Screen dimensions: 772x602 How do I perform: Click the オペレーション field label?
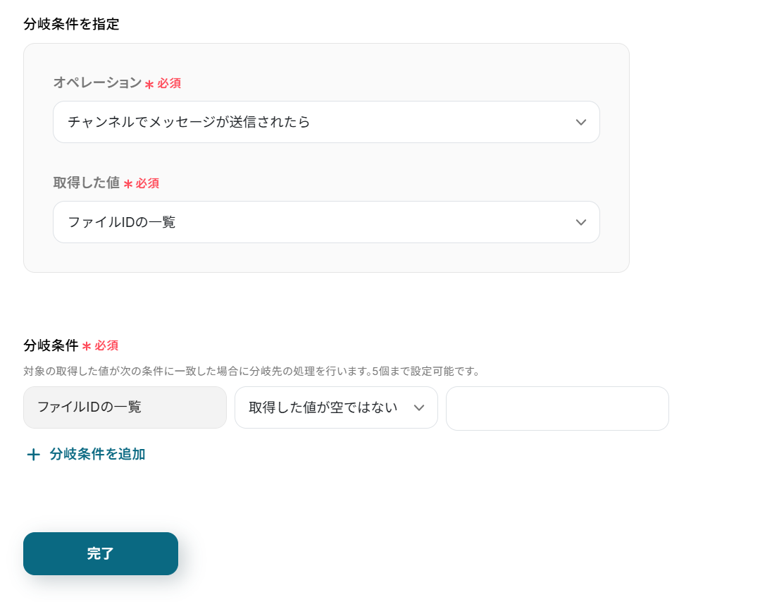(x=97, y=82)
